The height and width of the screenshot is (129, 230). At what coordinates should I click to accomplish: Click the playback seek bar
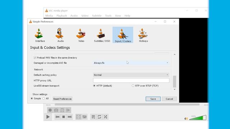[127, 105]
